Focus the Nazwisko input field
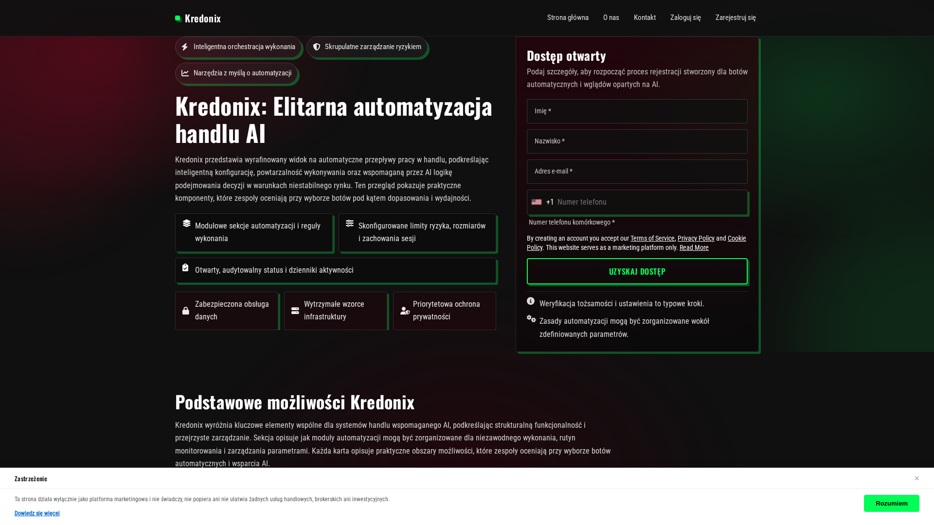934x525 pixels. 637,141
